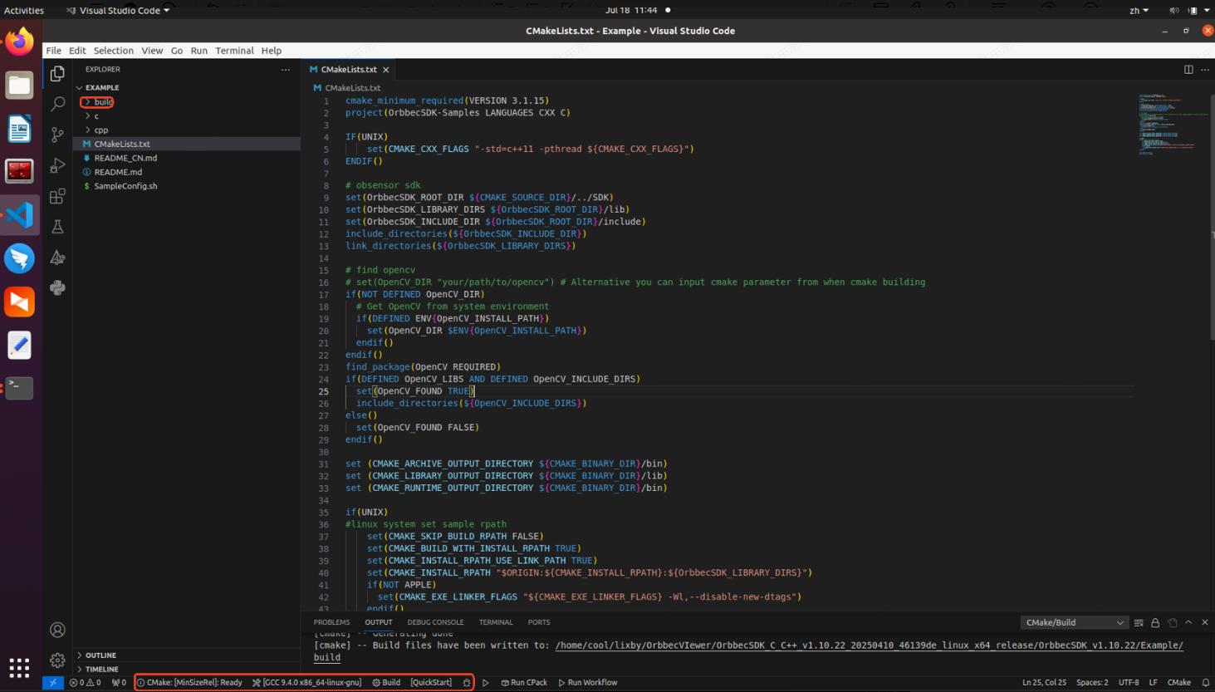1215x692 pixels.
Task: Click Run CPack in status bar
Action: 524,683
